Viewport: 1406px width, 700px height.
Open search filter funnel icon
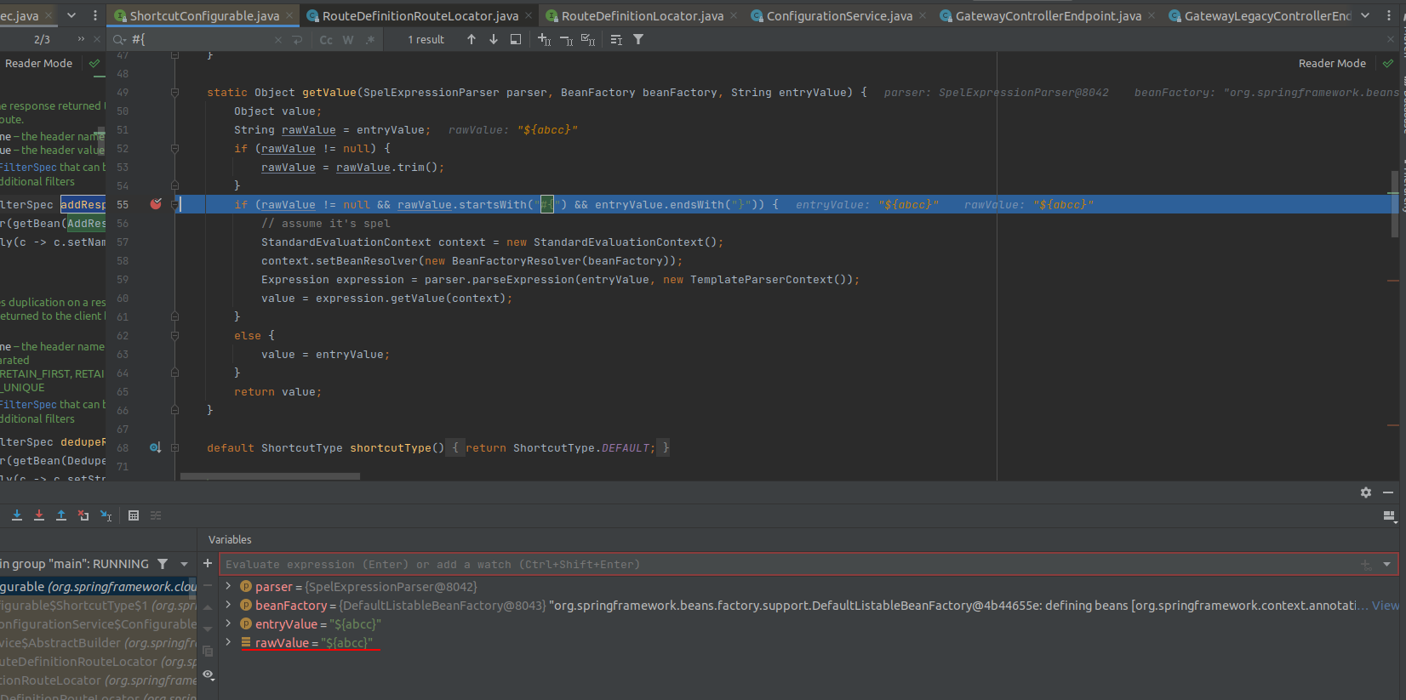[x=638, y=39]
